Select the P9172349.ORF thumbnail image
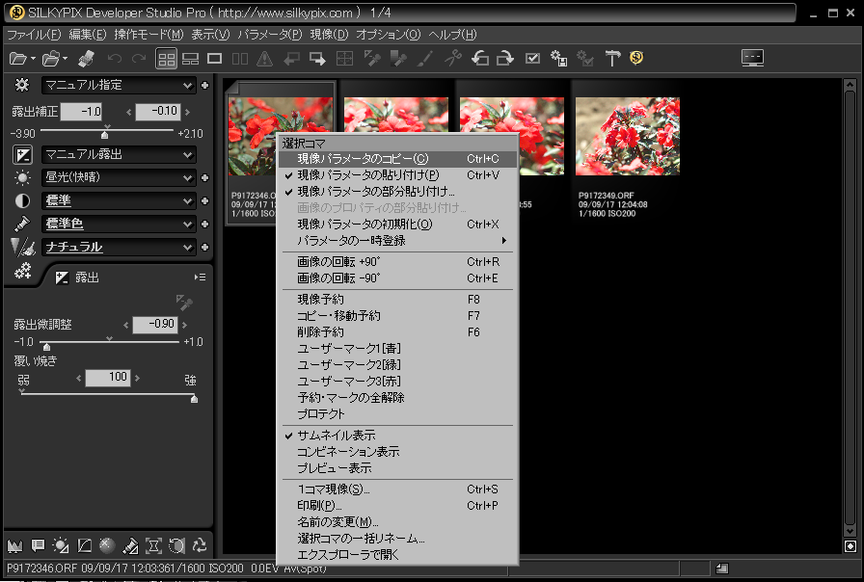864x582 pixels. coord(627,135)
